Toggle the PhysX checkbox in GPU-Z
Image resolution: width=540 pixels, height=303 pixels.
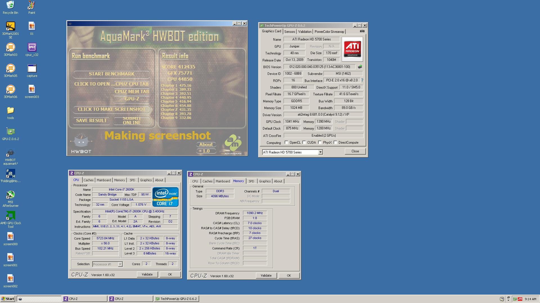point(320,143)
